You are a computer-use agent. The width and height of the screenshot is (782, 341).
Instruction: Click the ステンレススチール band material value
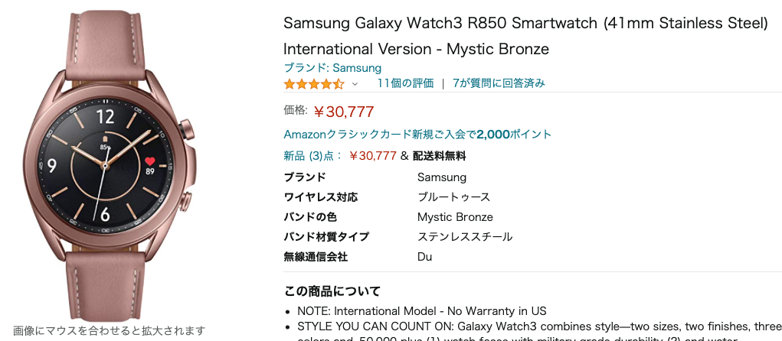click(465, 237)
